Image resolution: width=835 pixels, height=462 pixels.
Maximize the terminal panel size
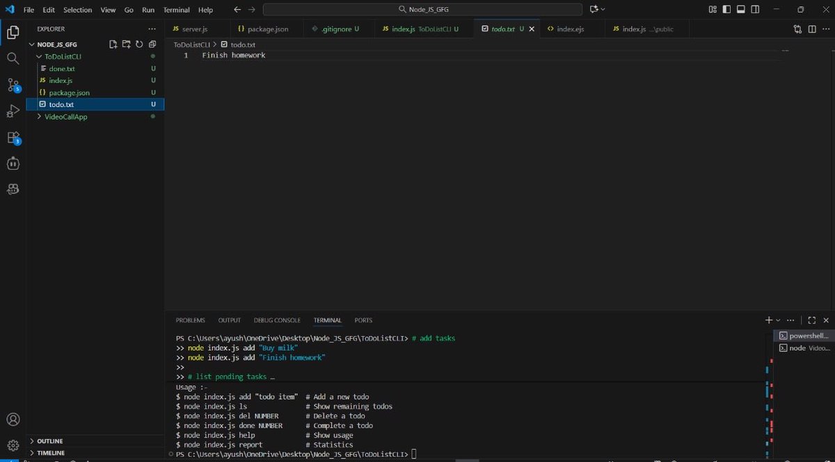(x=812, y=320)
